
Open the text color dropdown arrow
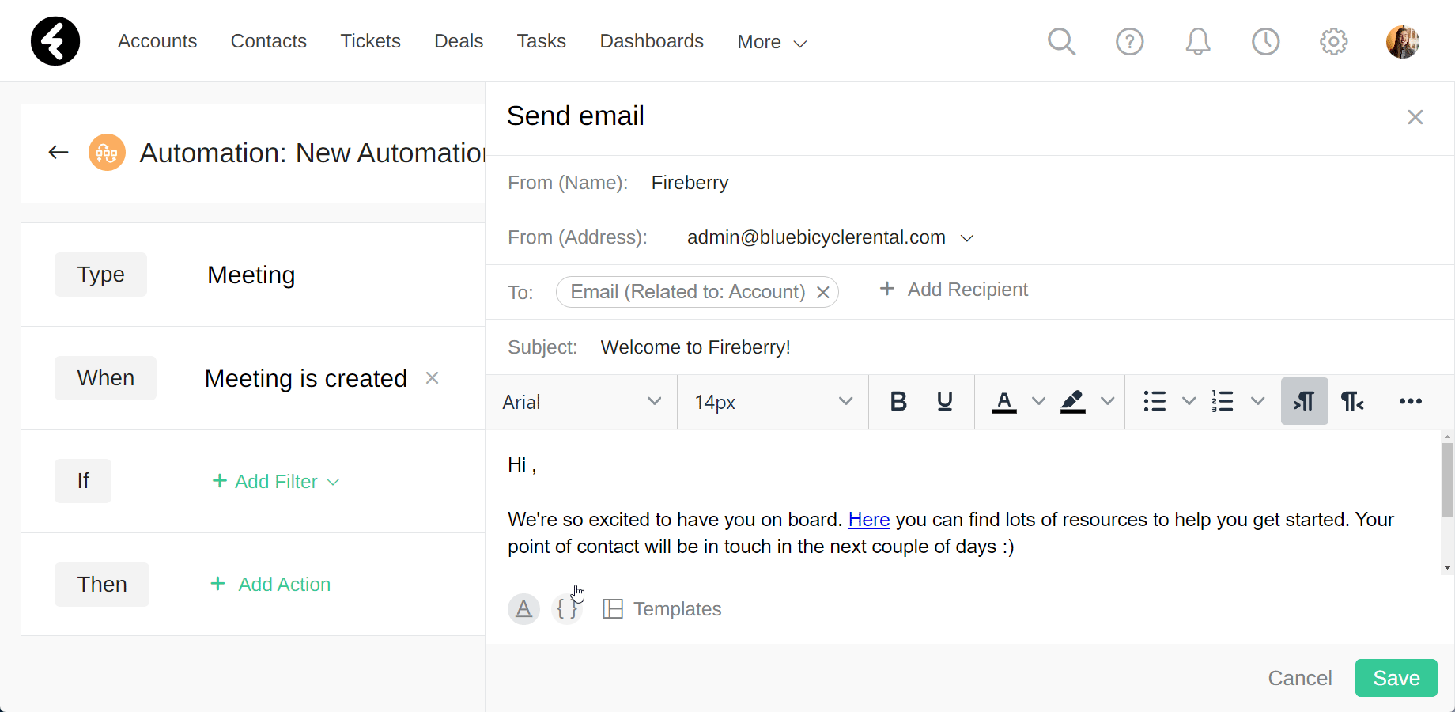pos(1038,402)
